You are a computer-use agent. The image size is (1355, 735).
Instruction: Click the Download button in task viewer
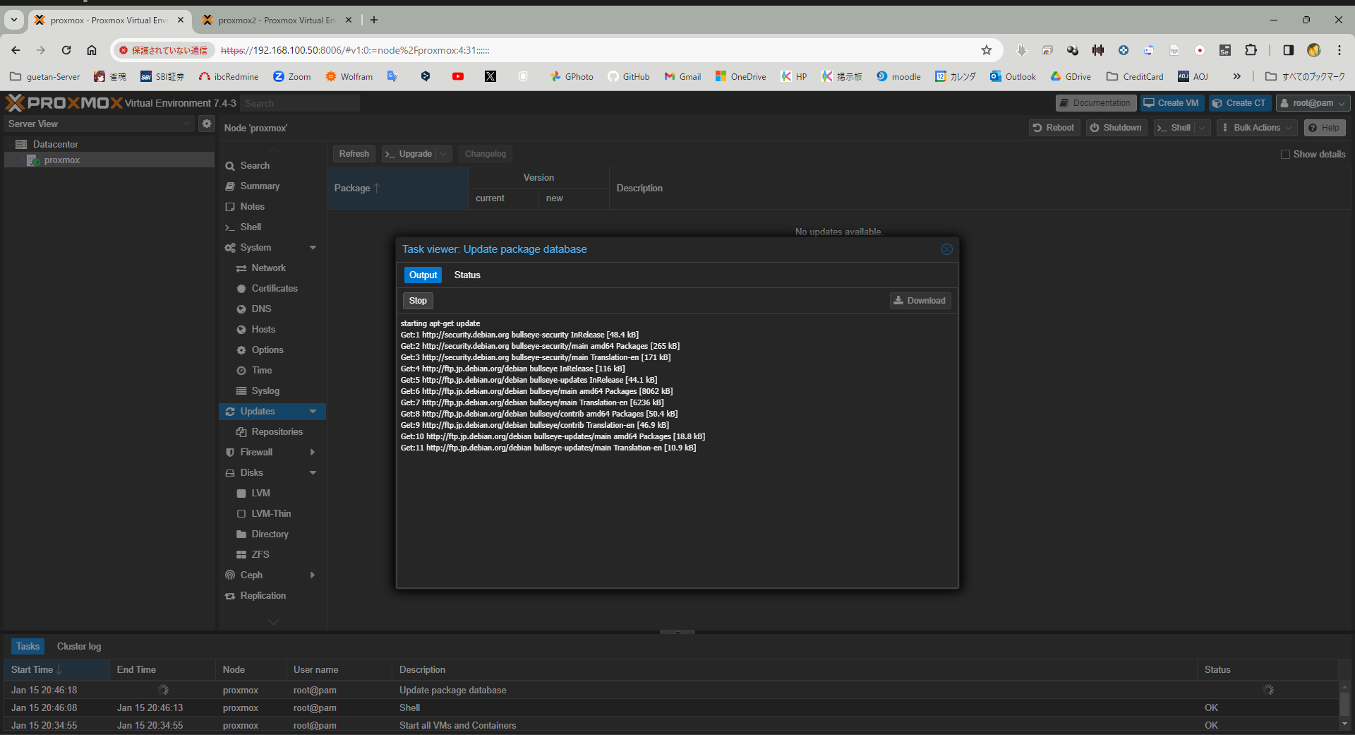tap(920, 301)
